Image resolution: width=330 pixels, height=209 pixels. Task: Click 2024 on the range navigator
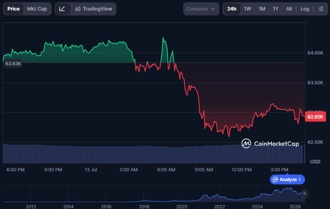[257, 206]
